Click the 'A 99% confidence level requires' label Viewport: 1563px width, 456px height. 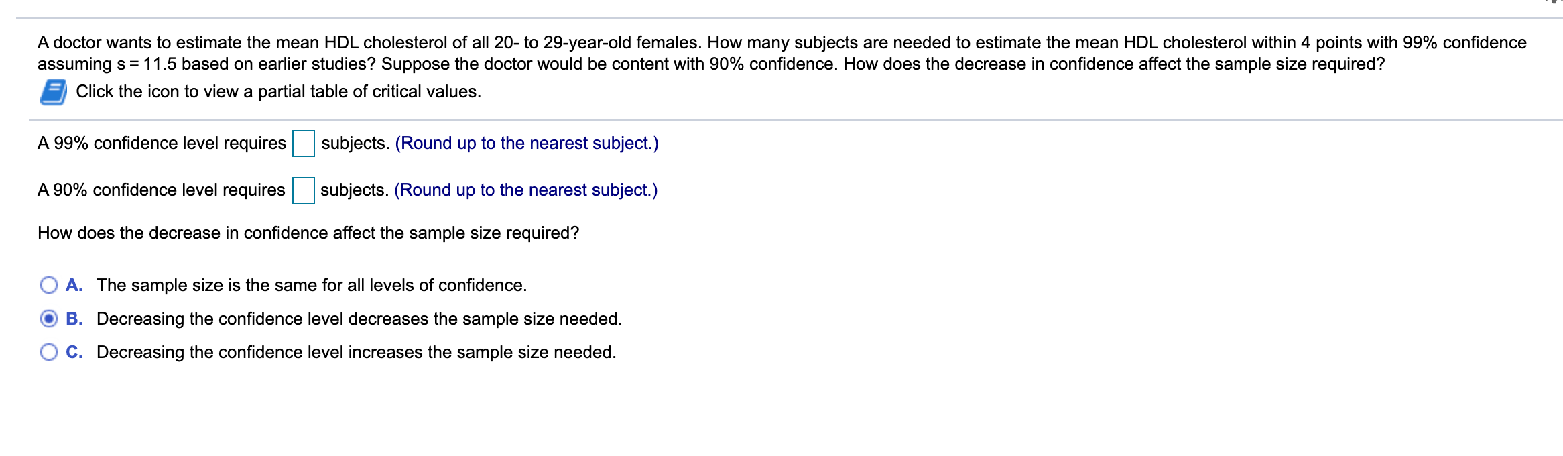[x=162, y=144]
